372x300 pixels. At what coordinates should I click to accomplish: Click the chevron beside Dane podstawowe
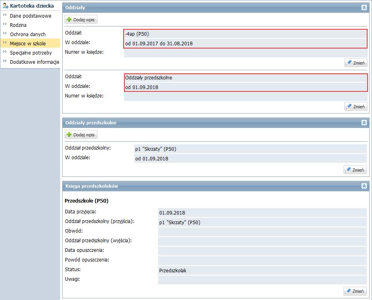pyautogui.click(x=5, y=15)
